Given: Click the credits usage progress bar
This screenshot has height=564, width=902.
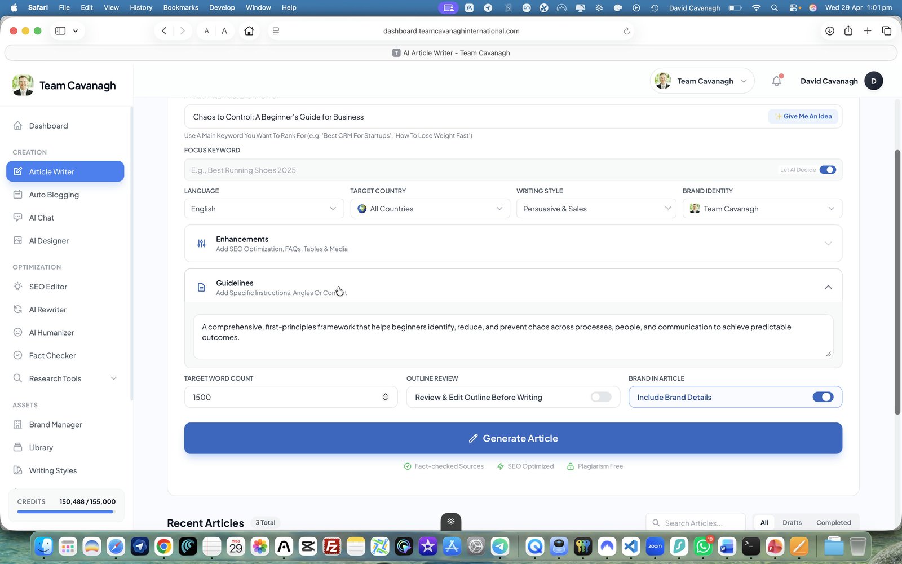Looking at the screenshot, I should pos(66,512).
